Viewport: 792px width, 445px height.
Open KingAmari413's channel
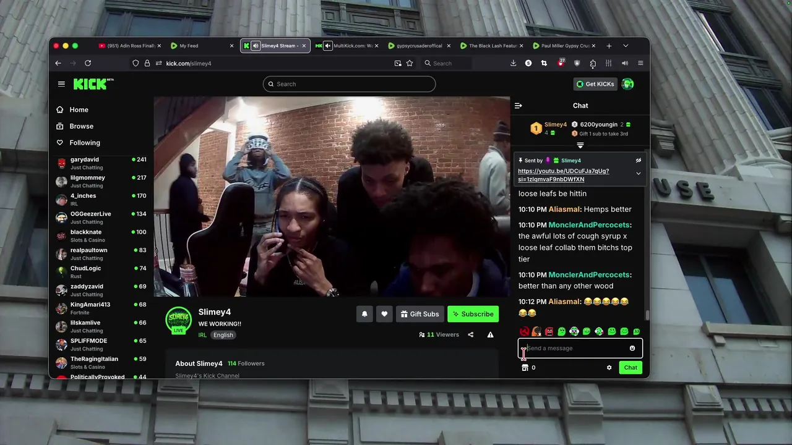pos(101,308)
